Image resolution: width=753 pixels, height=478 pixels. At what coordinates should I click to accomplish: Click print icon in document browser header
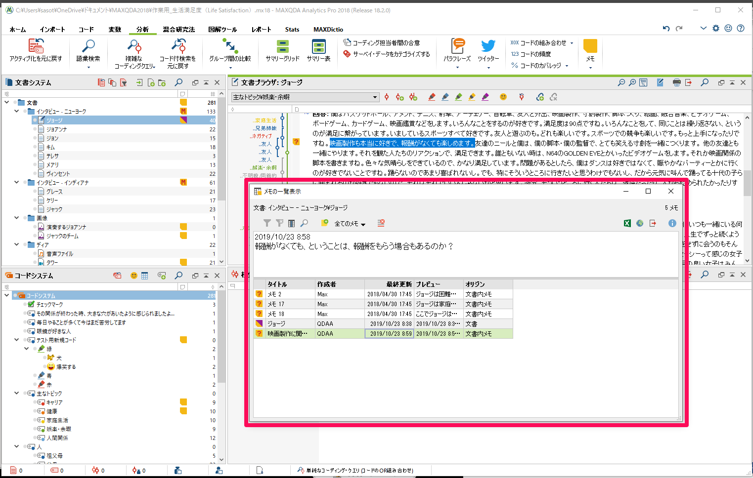pyautogui.click(x=676, y=82)
